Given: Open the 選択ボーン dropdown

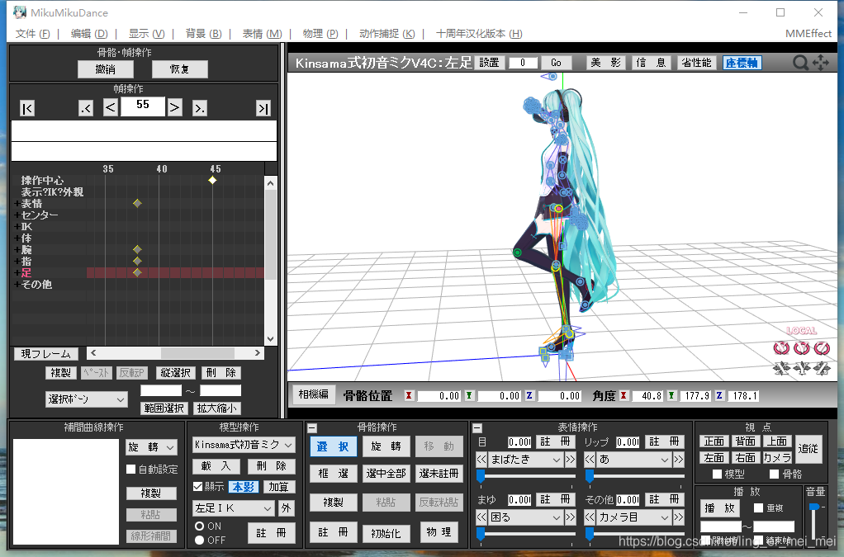Looking at the screenshot, I should 87,399.
